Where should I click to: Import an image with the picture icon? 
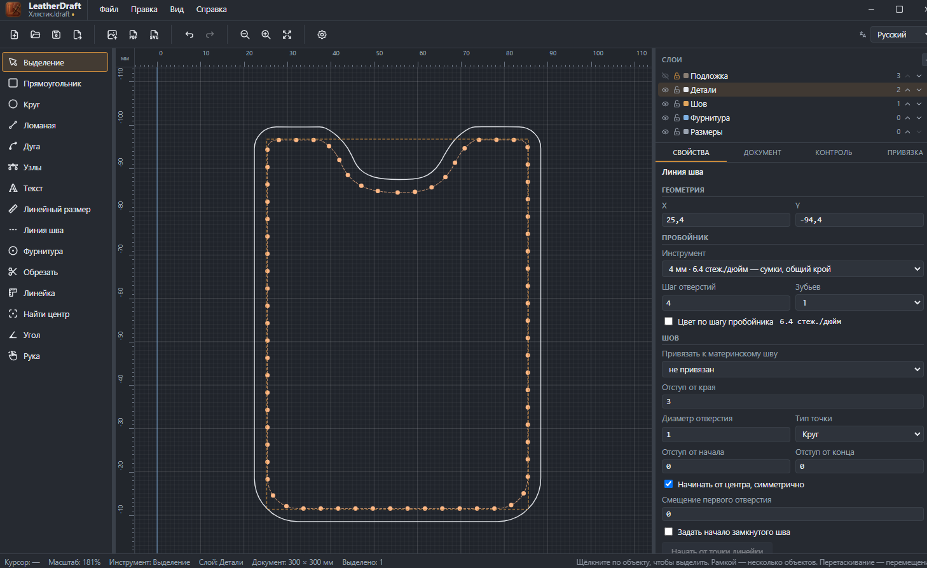[113, 35]
